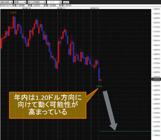161x140 pixels.
Task: Click the 1.33500 price axis label
Action: point(156,9)
